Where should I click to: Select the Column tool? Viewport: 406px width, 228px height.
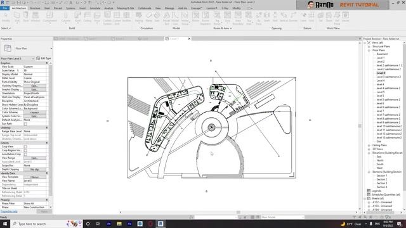coord(66,17)
